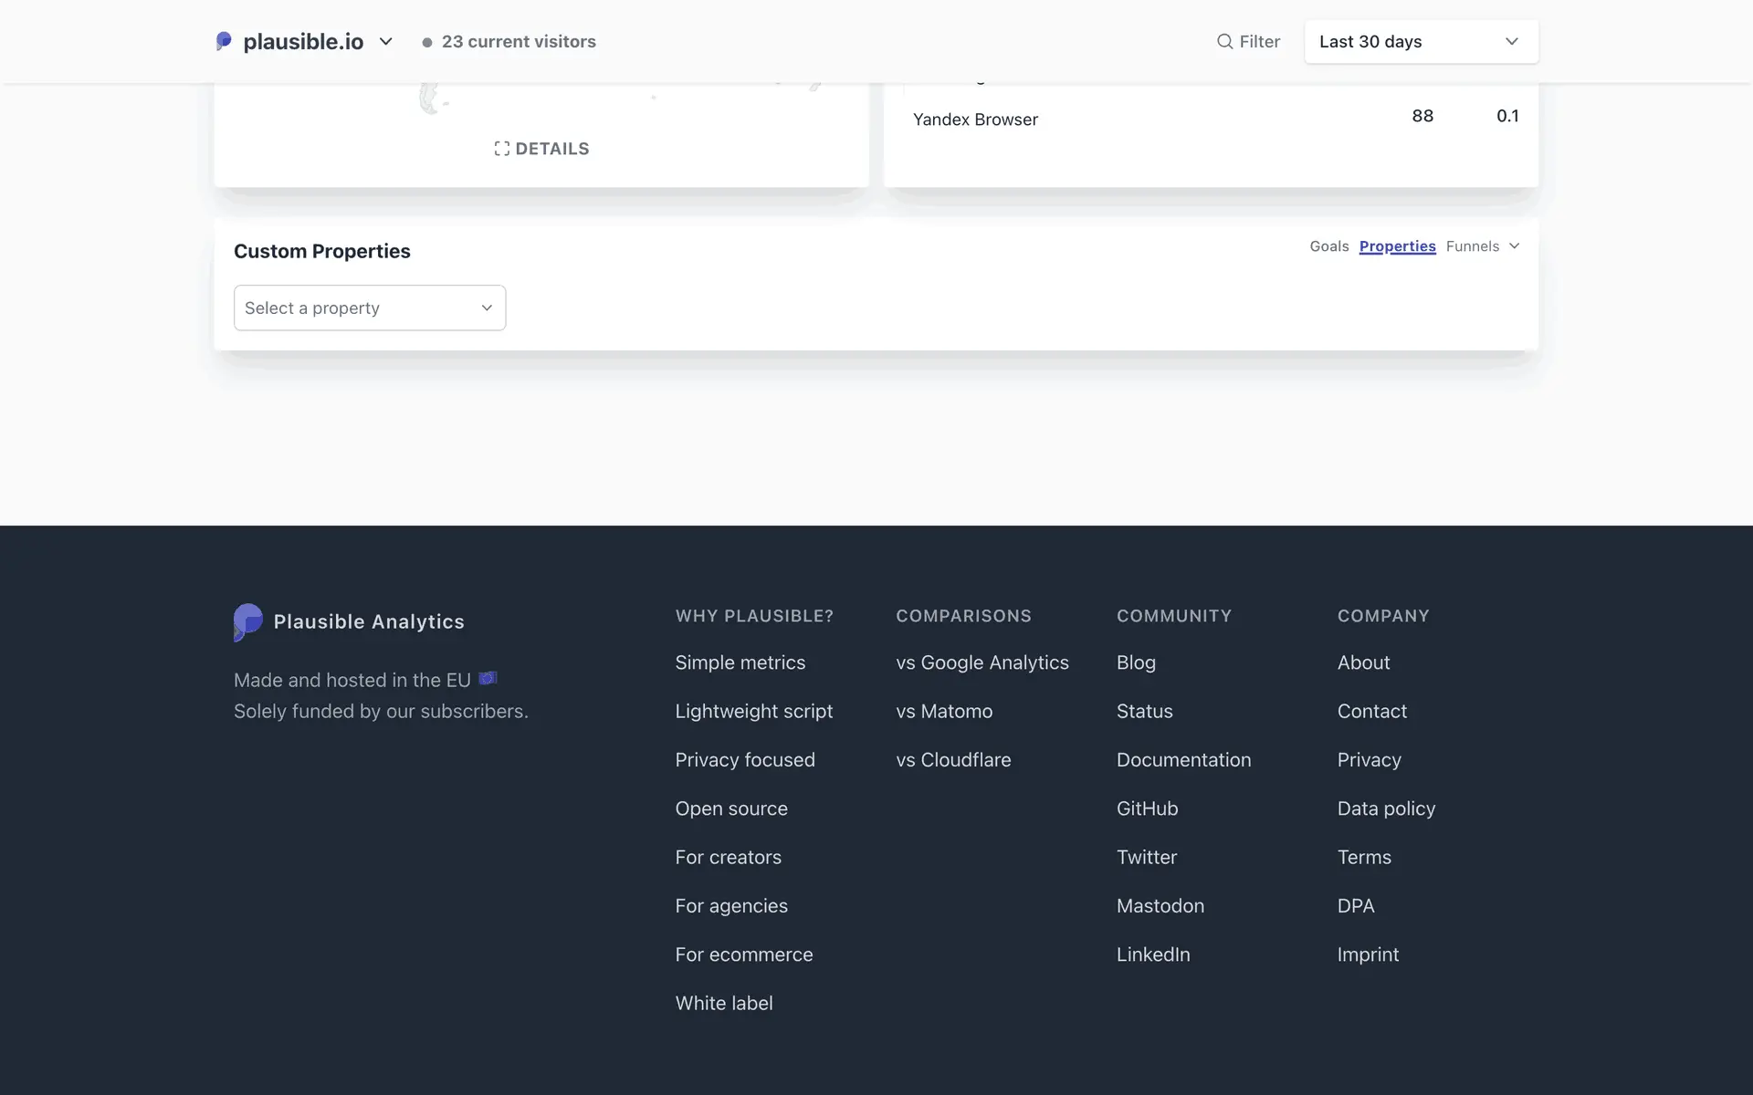Viewport: 1753px width, 1095px height.
Task: Go to the Data policy page
Action: click(1386, 808)
